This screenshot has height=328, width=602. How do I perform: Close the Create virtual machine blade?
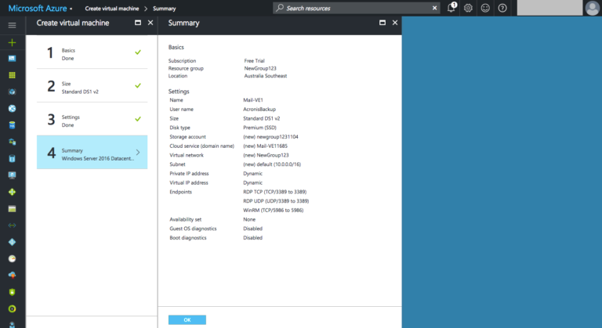150,23
